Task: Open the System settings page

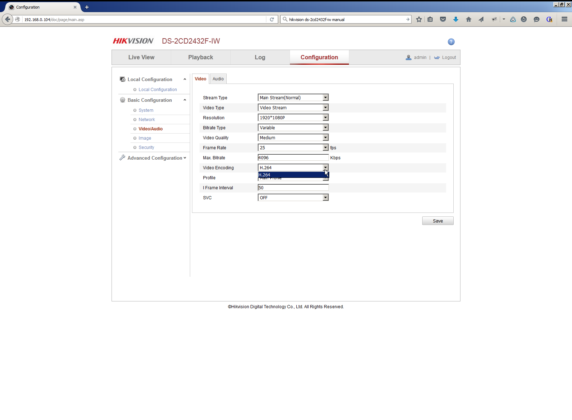Action: click(146, 110)
